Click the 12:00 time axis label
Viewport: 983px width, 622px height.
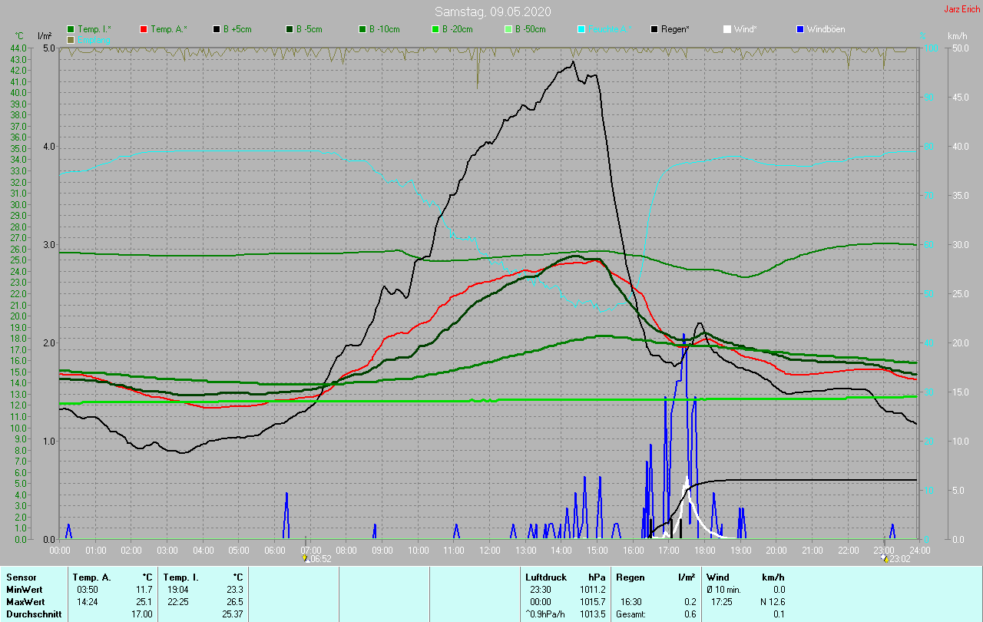(489, 550)
